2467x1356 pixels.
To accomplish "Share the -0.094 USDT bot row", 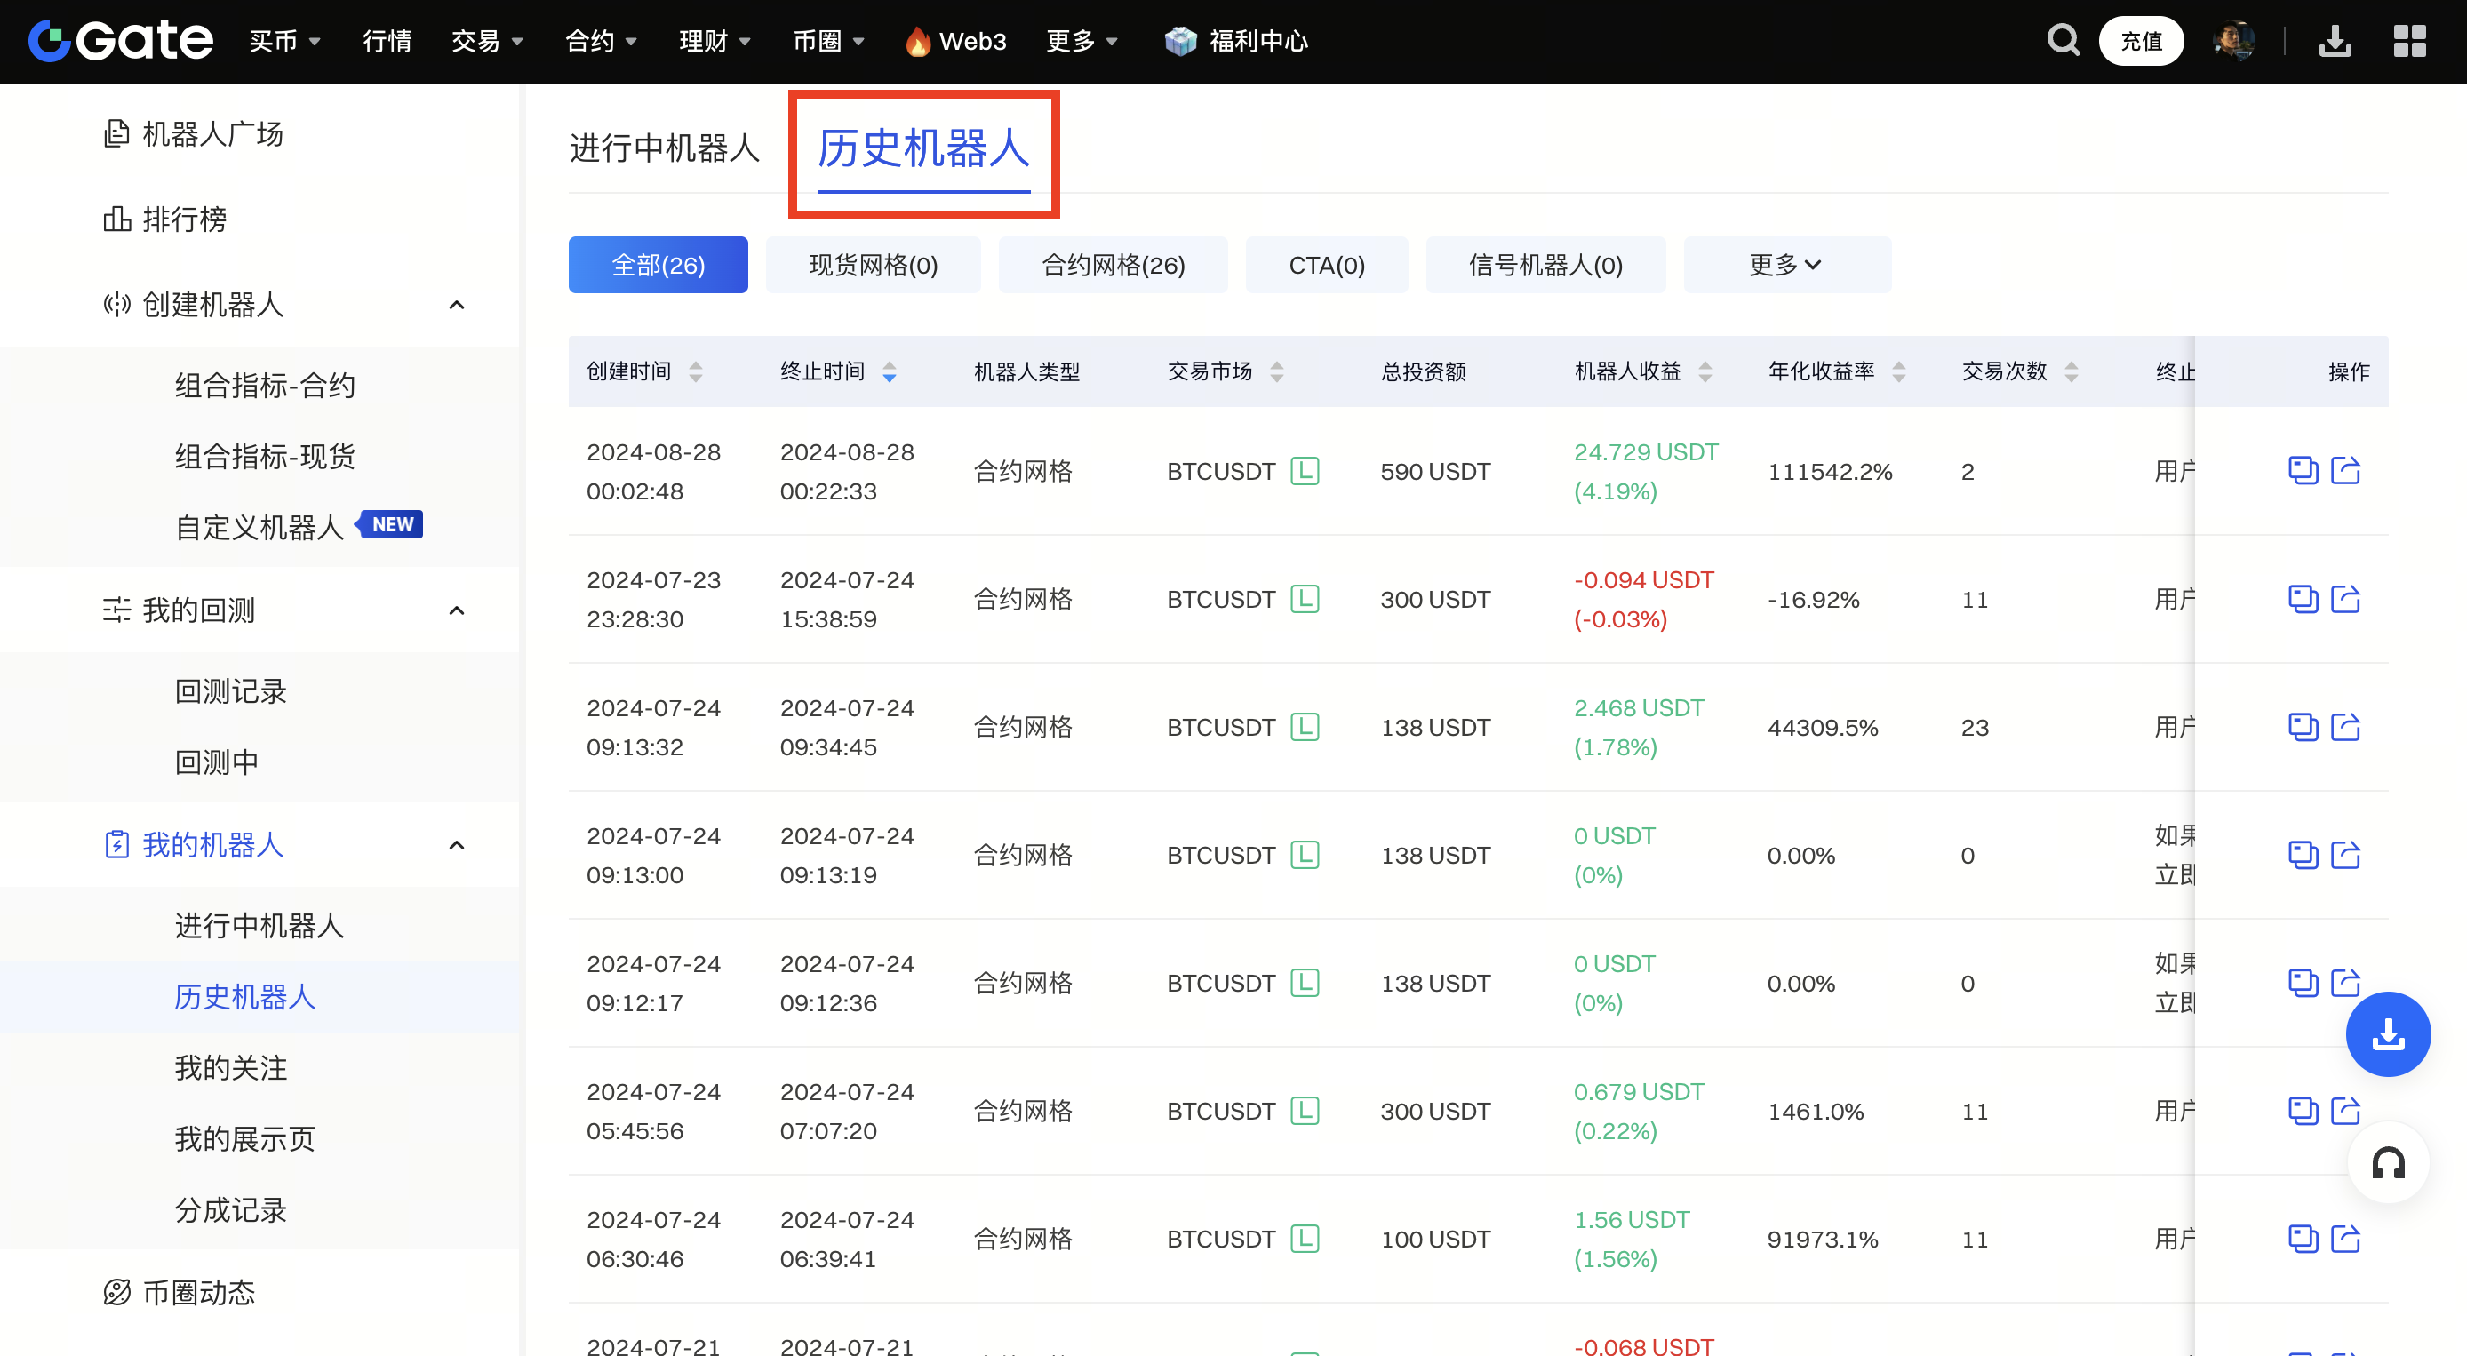I will click(2345, 599).
